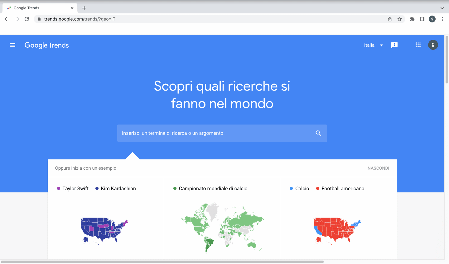Open a new browser tab
The image size is (449, 264).
tap(84, 8)
